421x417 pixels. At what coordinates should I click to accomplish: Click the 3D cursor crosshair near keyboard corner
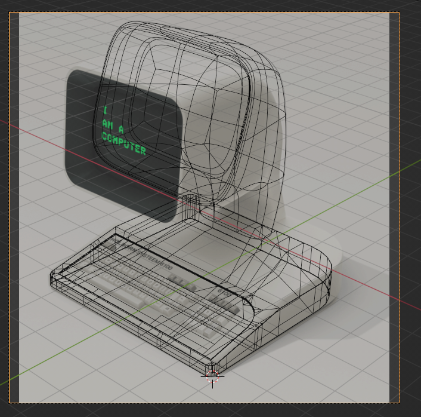[212, 376]
